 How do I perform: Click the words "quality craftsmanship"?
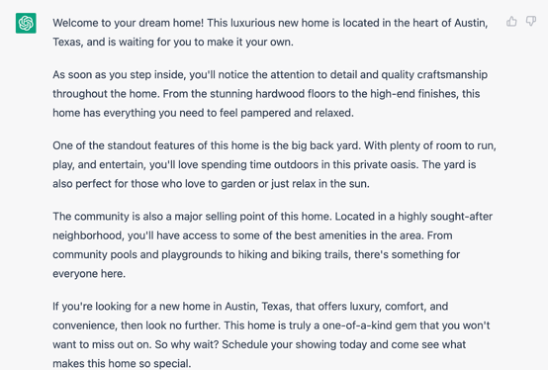click(x=434, y=75)
